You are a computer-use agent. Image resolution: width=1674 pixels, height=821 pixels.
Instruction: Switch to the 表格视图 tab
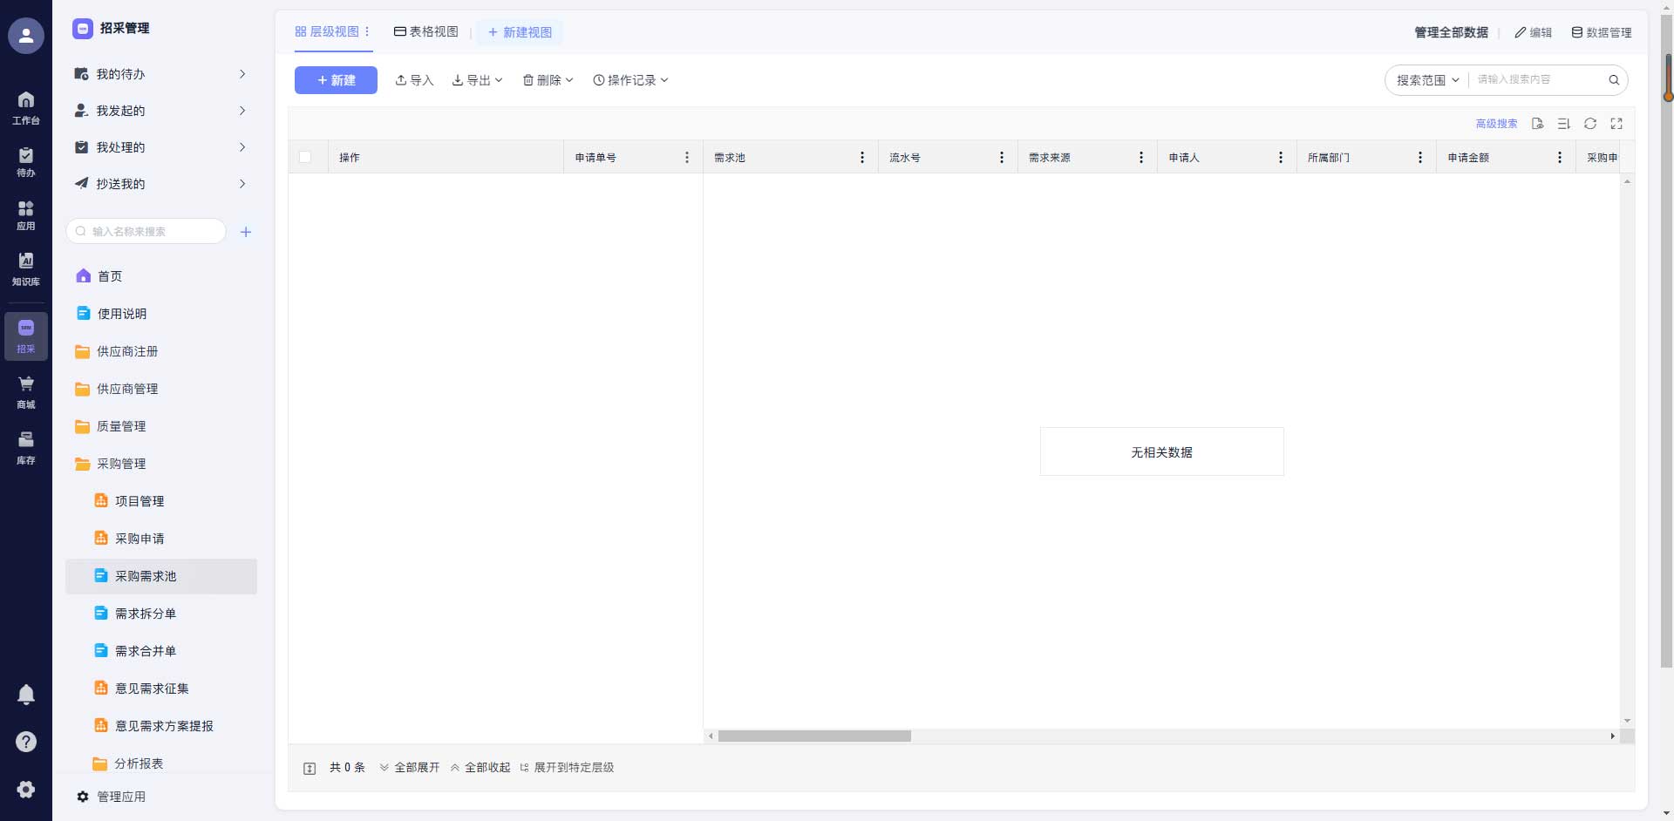pos(426,31)
